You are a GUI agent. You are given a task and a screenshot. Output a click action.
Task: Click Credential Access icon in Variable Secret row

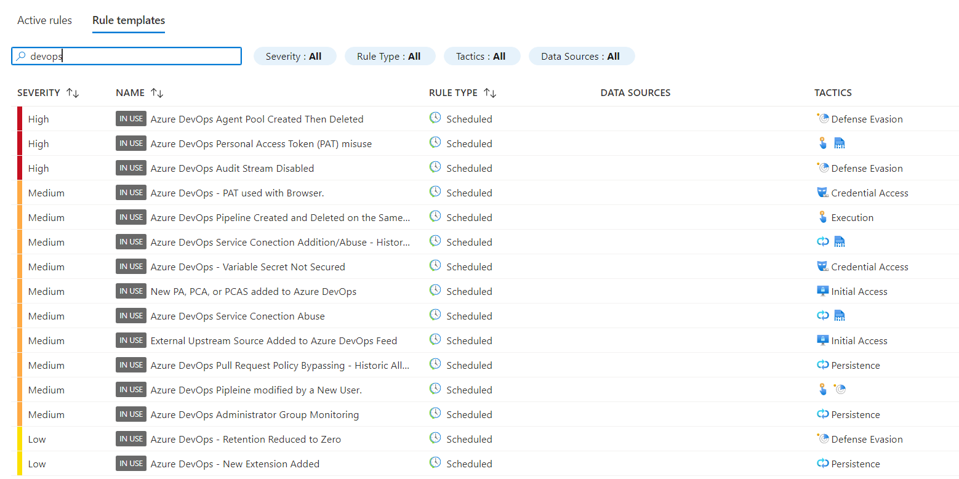pos(823,266)
